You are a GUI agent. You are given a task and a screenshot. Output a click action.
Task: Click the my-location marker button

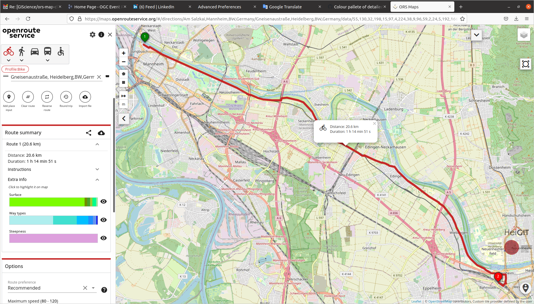point(526,288)
